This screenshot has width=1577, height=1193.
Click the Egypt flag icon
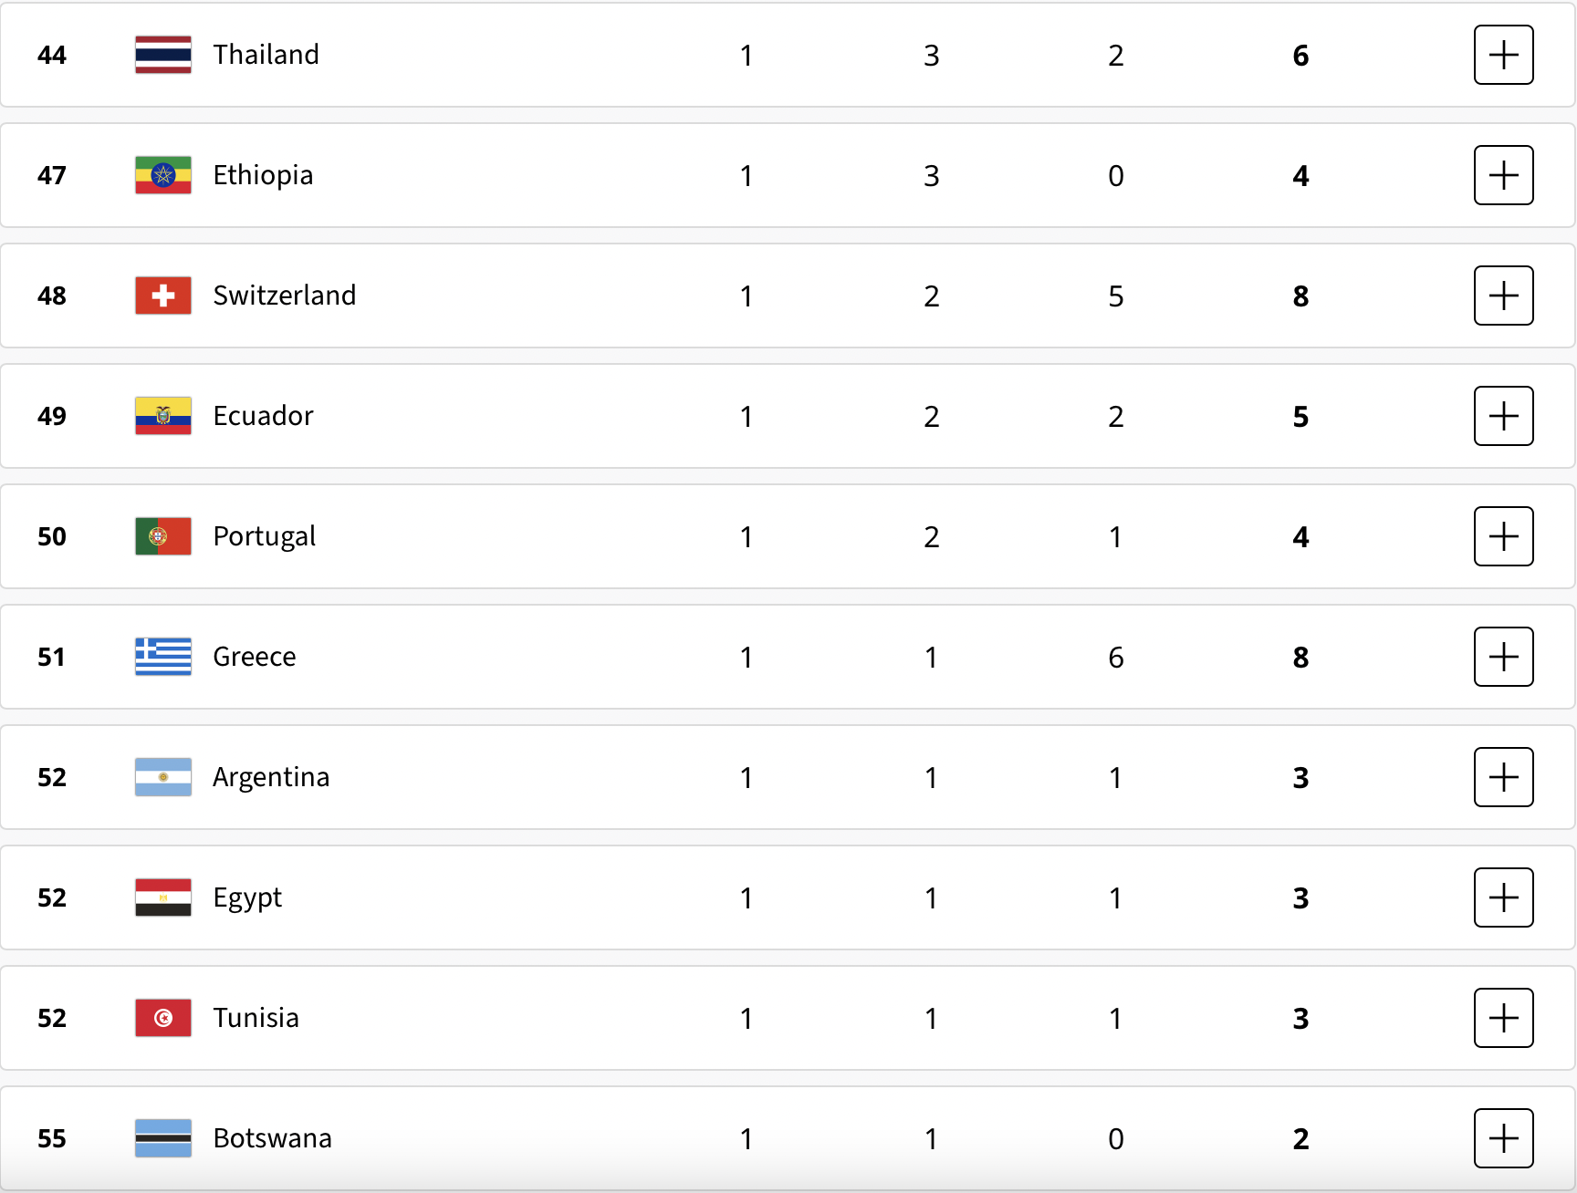[163, 897]
